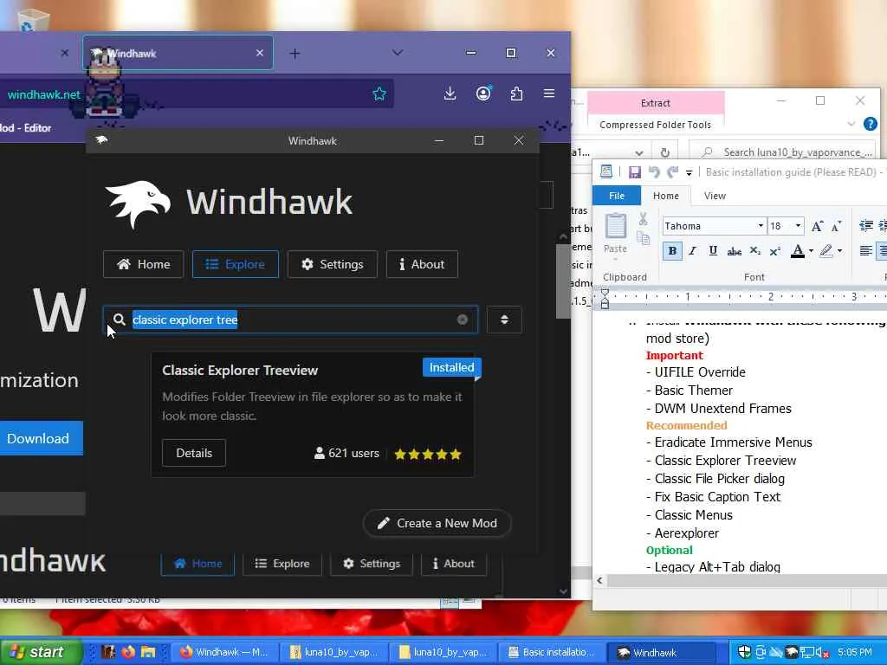
Task: Click the Installed badge on mod card
Action: (451, 367)
